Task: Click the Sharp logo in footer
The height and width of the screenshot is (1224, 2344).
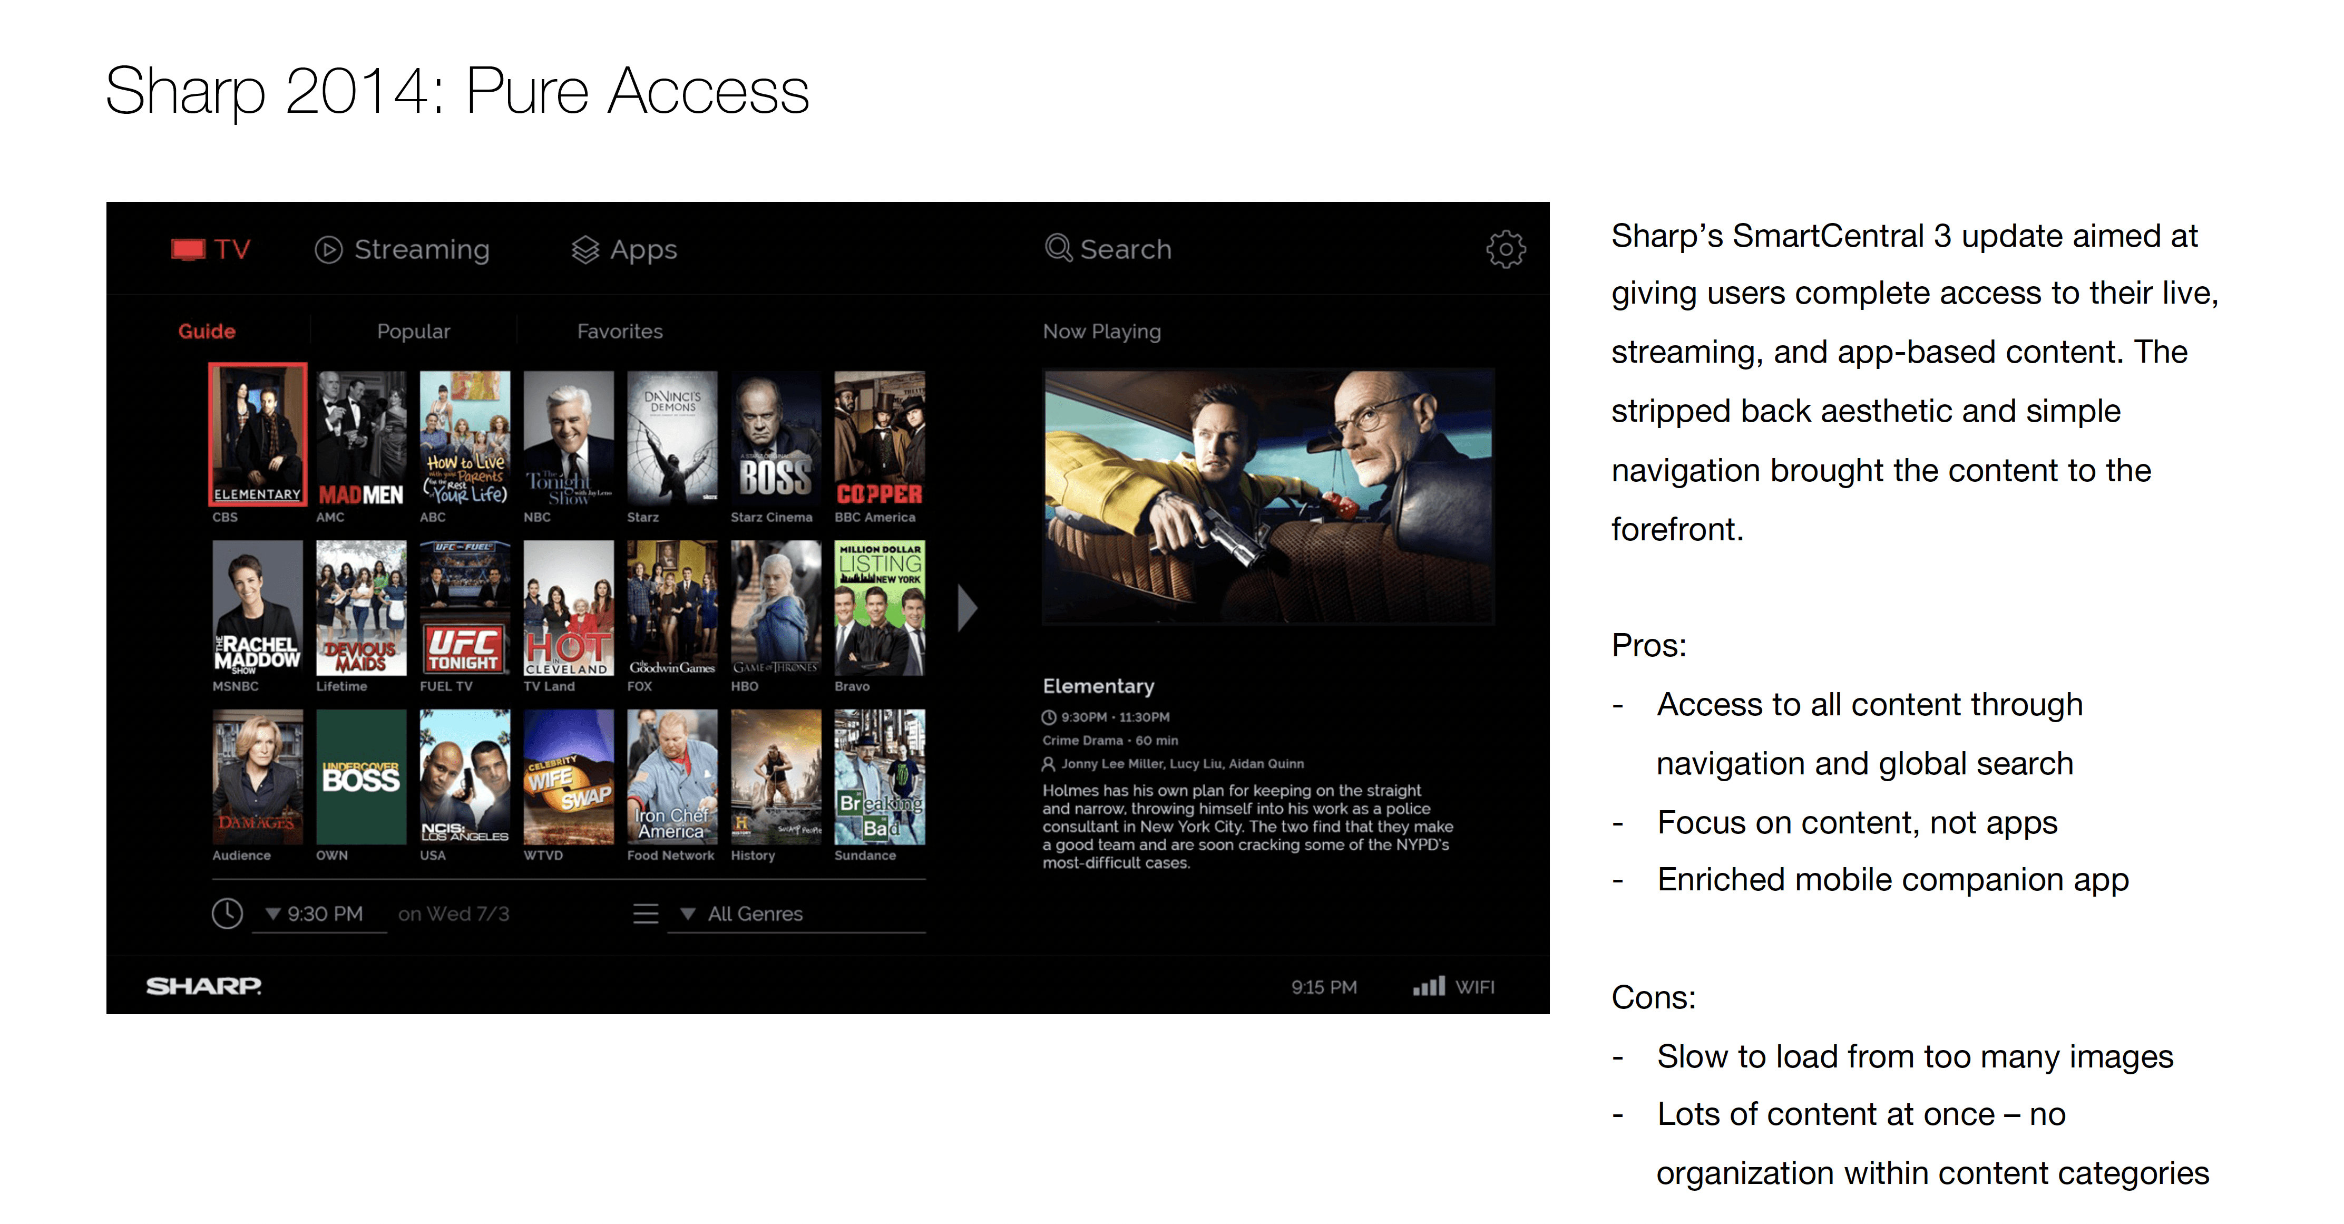Action: pyautogui.click(x=204, y=986)
